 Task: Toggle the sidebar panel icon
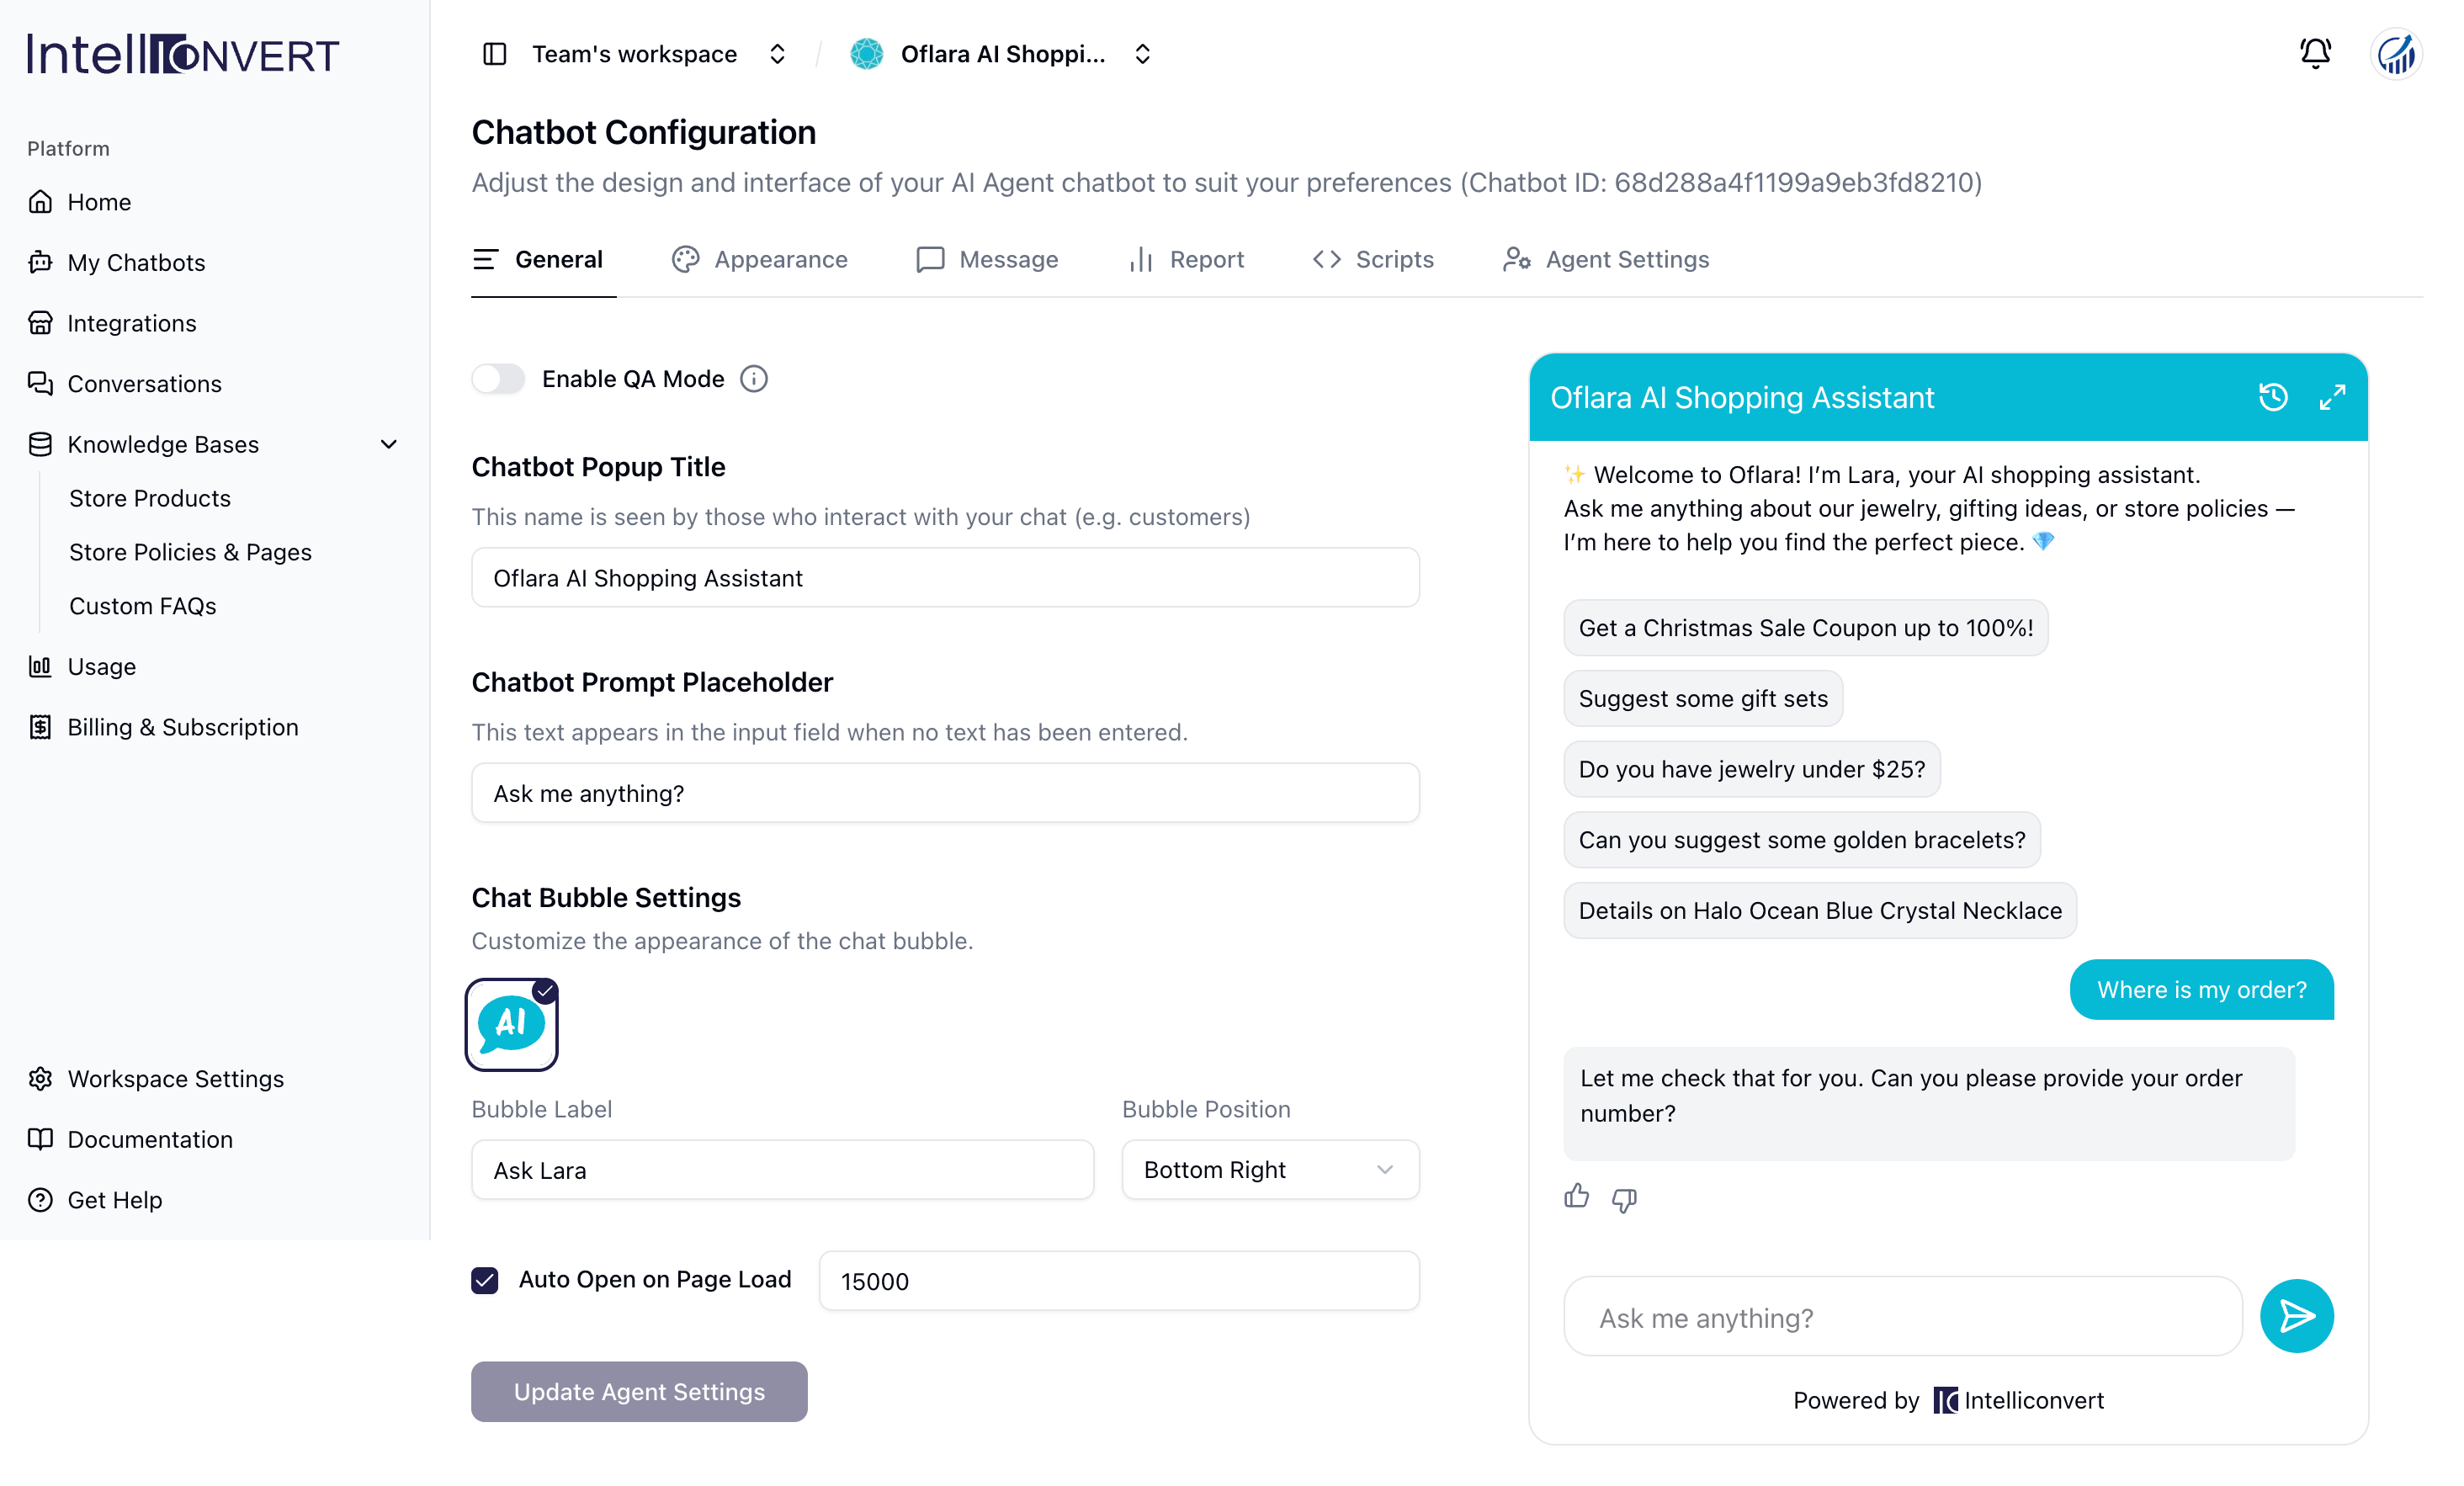pos(495,54)
